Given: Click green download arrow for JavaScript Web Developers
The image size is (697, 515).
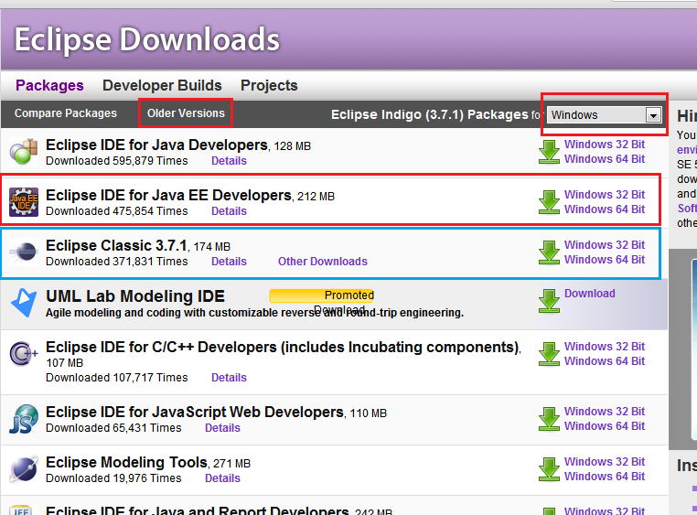Looking at the screenshot, I should point(549,419).
